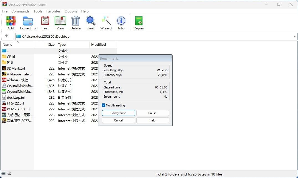Viewport: 298px width, 178px height.
Task: Open the View toolbar icon
Action: click(x=60, y=21)
